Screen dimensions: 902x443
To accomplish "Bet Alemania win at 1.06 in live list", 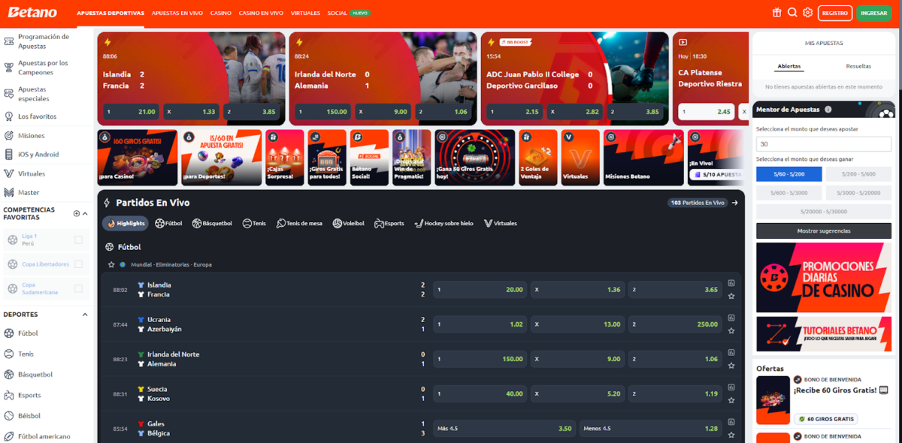I will coord(675,359).
